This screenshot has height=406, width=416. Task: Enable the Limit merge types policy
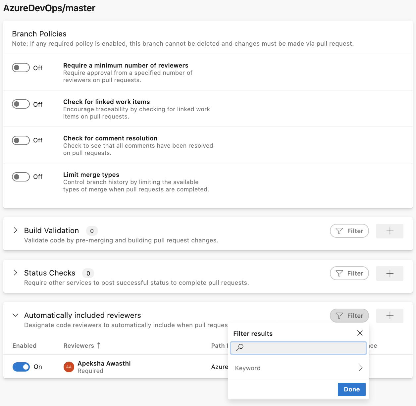(21, 177)
